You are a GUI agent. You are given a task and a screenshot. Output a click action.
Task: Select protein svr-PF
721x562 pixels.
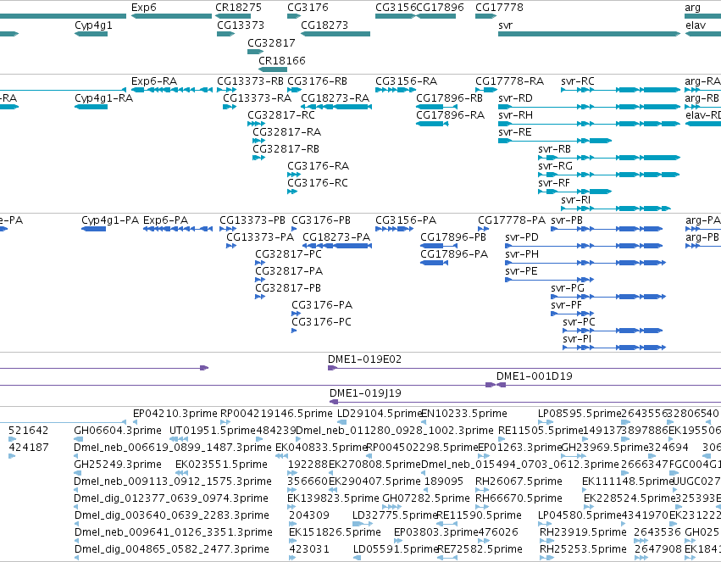(x=573, y=314)
